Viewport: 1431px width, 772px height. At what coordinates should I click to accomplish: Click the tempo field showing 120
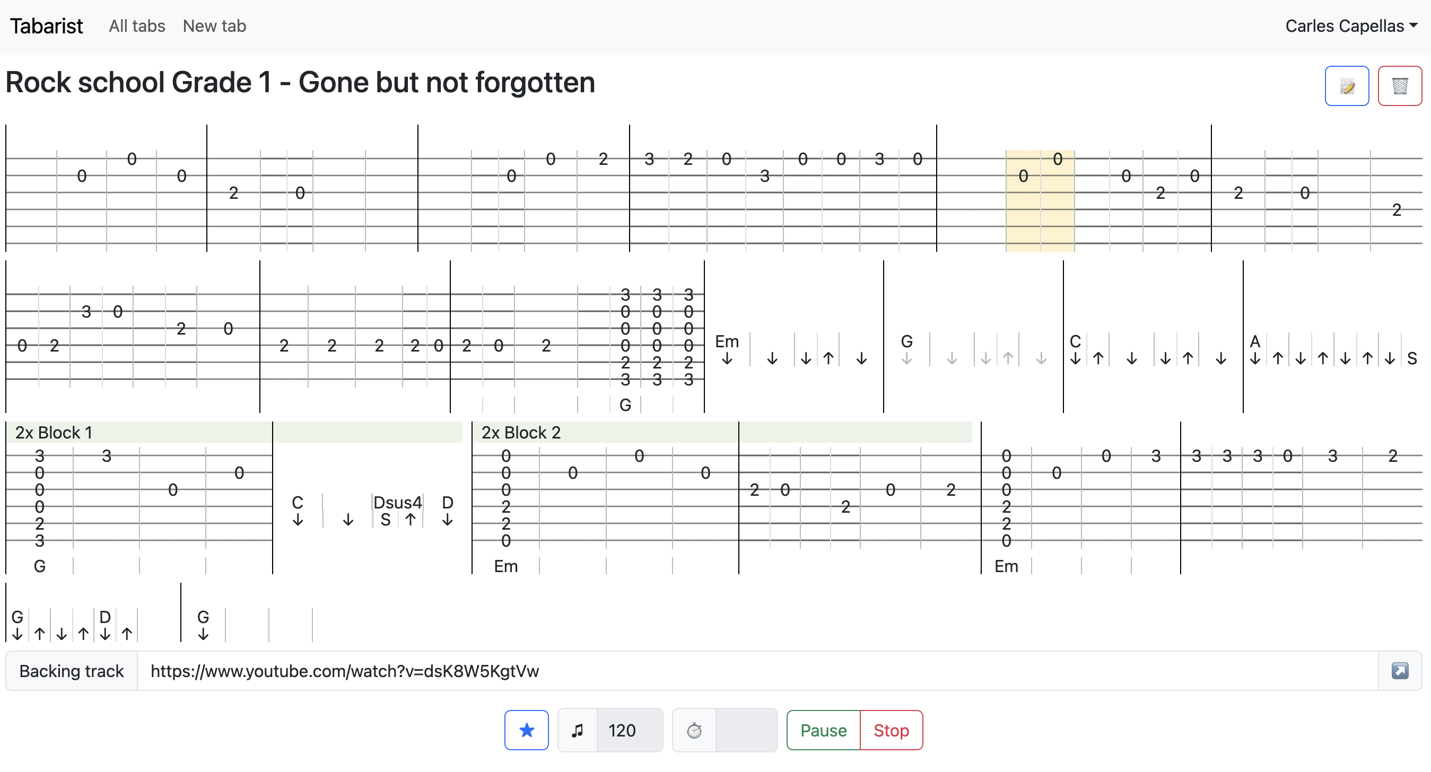[630, 730]
